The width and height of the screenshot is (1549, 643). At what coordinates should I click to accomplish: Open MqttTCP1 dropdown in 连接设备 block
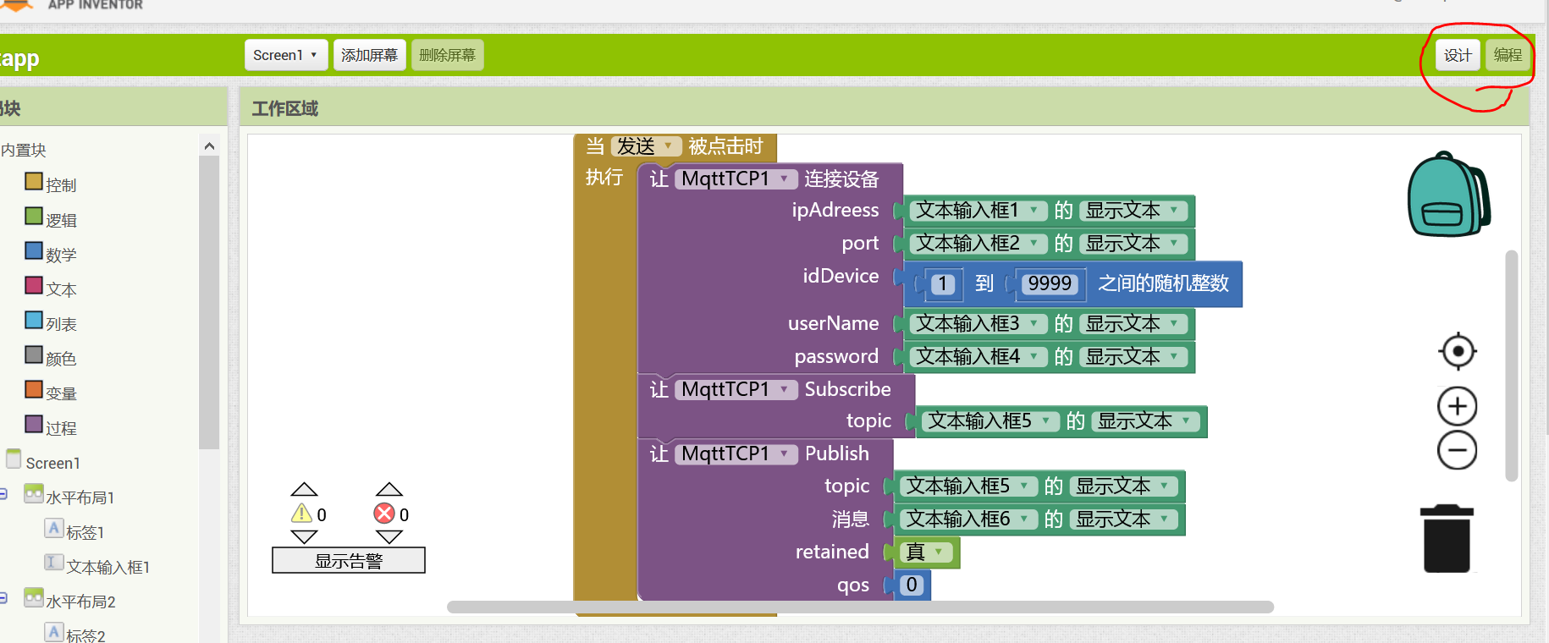click(735, 179)
